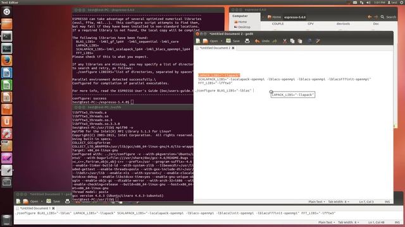Click Ln 7, Col 3 status entry
Image resolution: width=405 pixels, height=227 pixels.
[366, 202]
